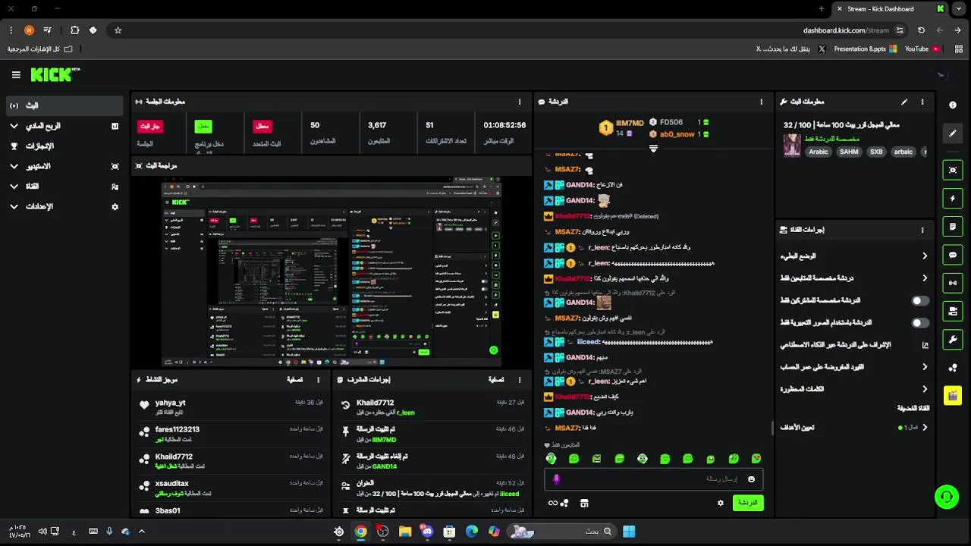The width and height of the screenshot is (971, 546).
Task: Open the Presentation 8.pptx bookmark
Action: (865, 49)
